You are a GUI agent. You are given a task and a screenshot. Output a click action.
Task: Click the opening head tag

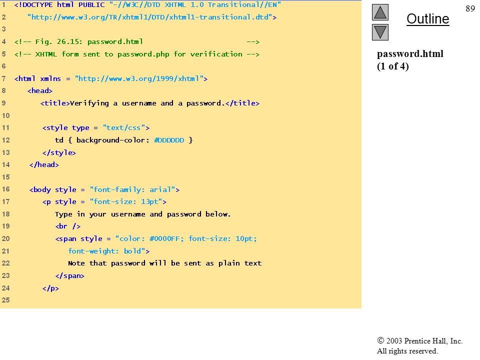pos(40,91)
